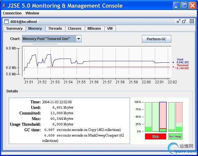Click the Max value 60,544 kbytes
The width and height of the screenshot is (198, 156).
pos(62,119)
